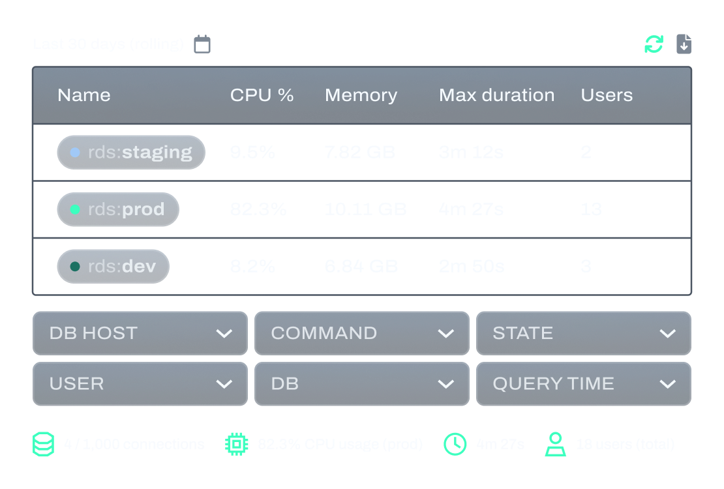Expand the DB HOST dropdown
Image resolution: width=724 pixels, height=489 pixels.
140,333
